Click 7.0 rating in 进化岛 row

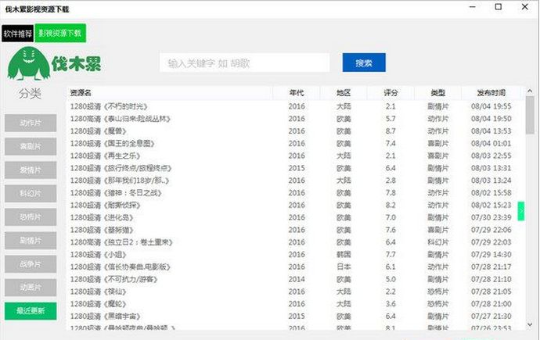pyautogui.click(x=391, y=217)
